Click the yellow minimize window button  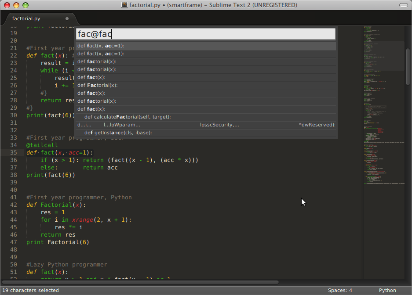click(x=16, y=5)
